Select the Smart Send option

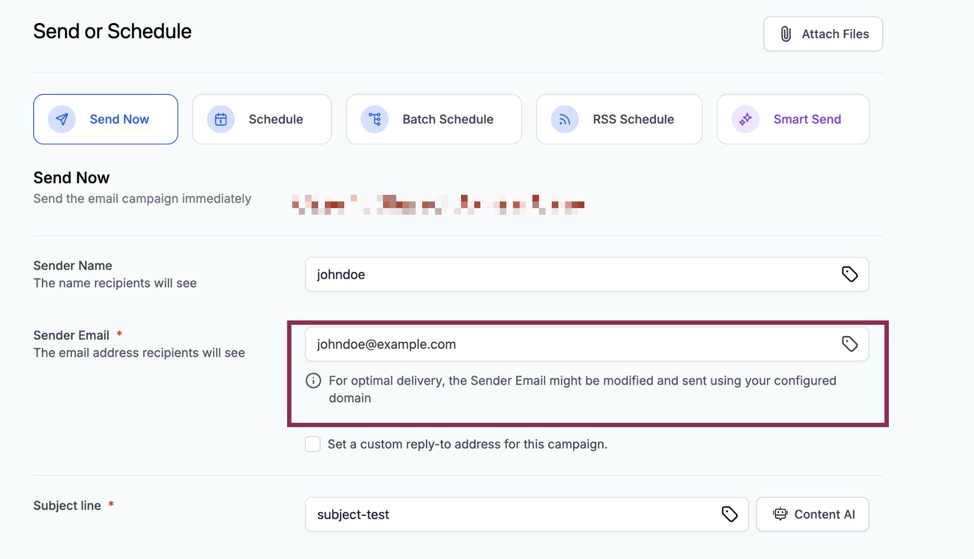807,119
